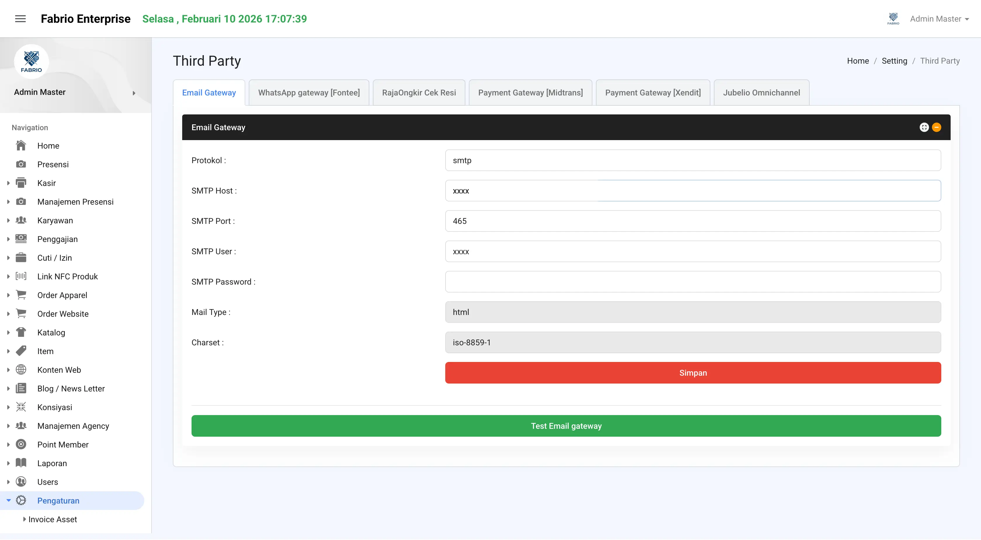
Task: Click the Order Apparel cart icon
Action: pos(21,295)
